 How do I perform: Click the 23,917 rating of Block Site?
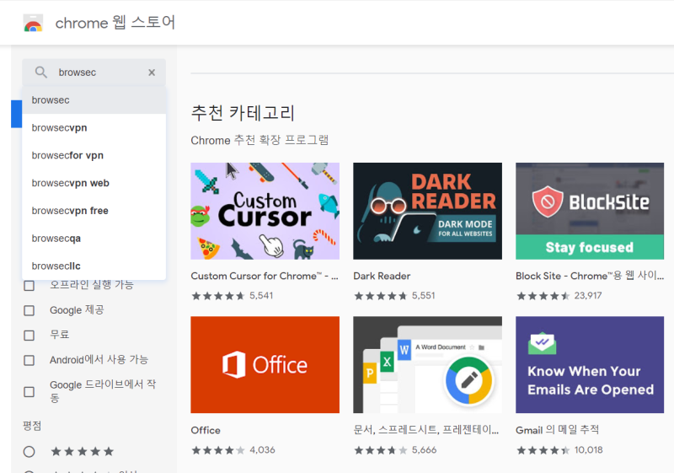click(x=588, y=296)
